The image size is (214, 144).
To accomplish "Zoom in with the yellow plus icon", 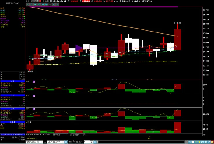I will pyautogui.click(x=199, y=142).
